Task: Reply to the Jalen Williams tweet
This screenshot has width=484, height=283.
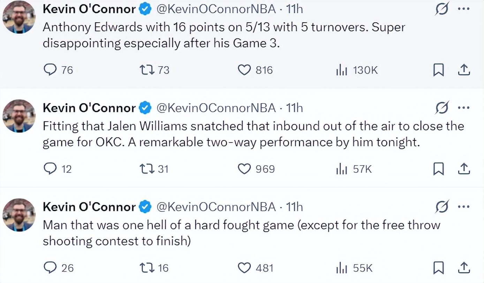Action: click(50, 169)
